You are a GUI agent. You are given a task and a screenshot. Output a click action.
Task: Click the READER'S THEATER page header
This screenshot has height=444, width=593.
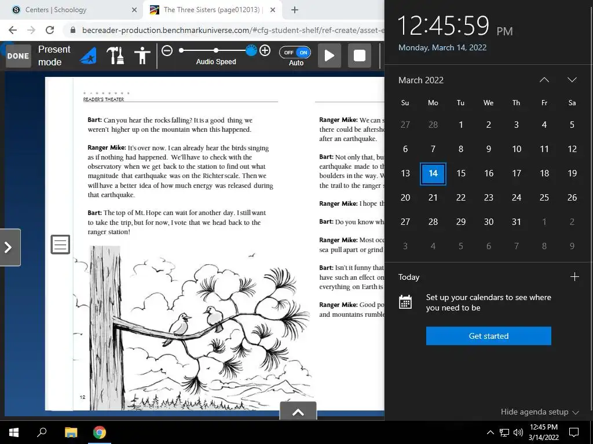tap(104, 99)
